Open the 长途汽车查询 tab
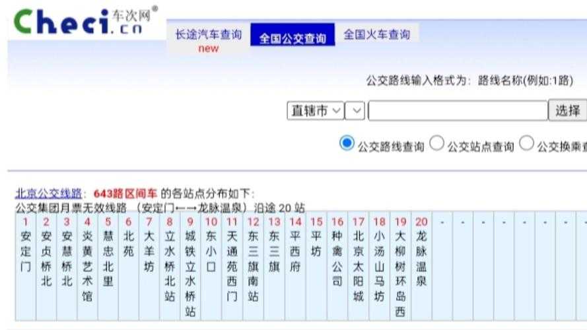The width and height of the screenshot is (587, 330). point(209,35)
